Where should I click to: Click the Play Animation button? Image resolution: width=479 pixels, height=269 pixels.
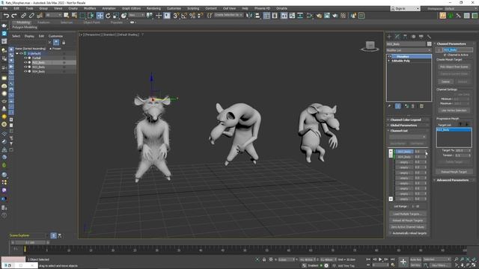tap(380, 259)
